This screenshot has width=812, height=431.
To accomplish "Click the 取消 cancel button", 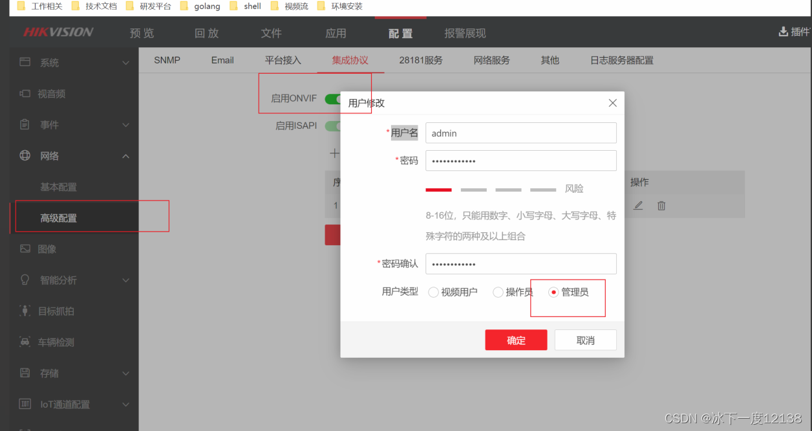I will [585, 340].
